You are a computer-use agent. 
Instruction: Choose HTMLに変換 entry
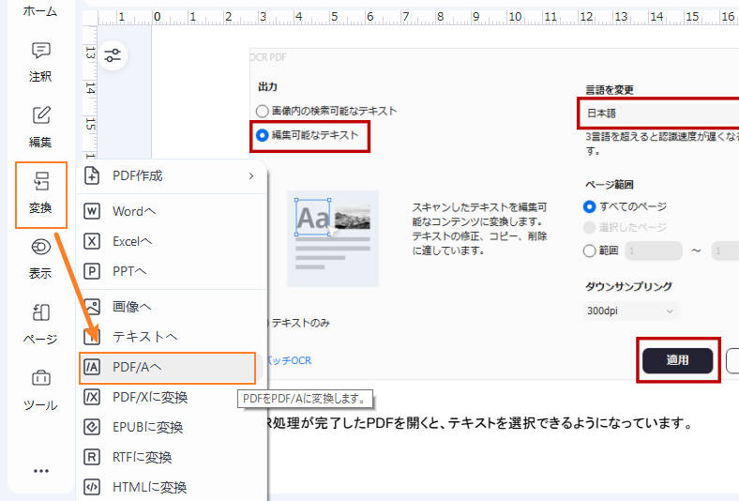tap(172, 487)
